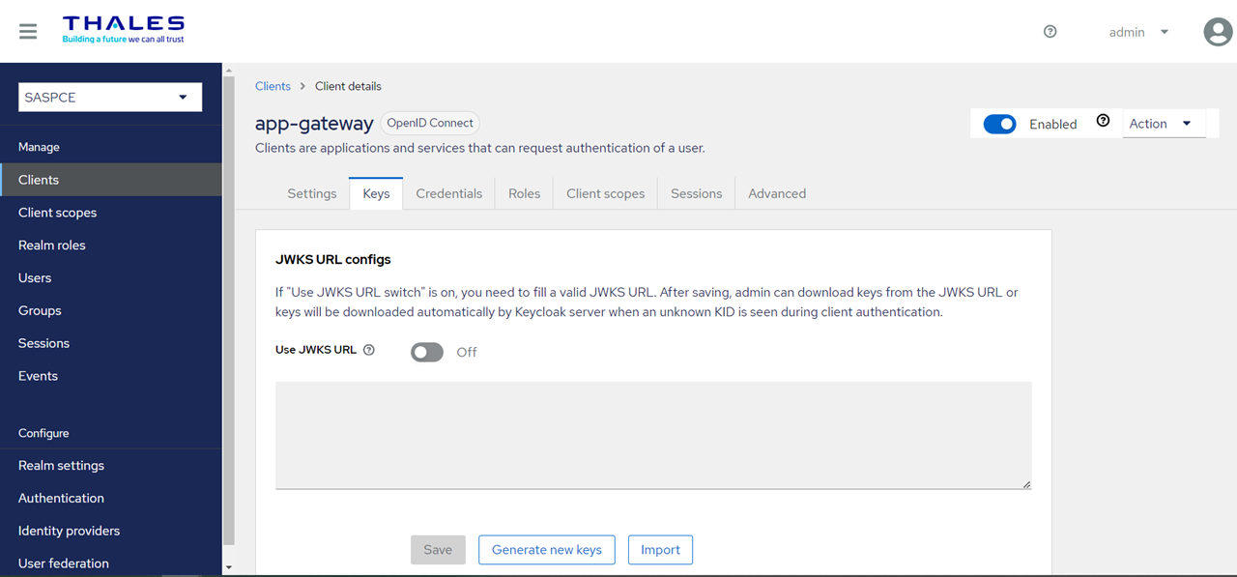Click the Generate new keys button
1237x577 pixels.
point(546,550)
